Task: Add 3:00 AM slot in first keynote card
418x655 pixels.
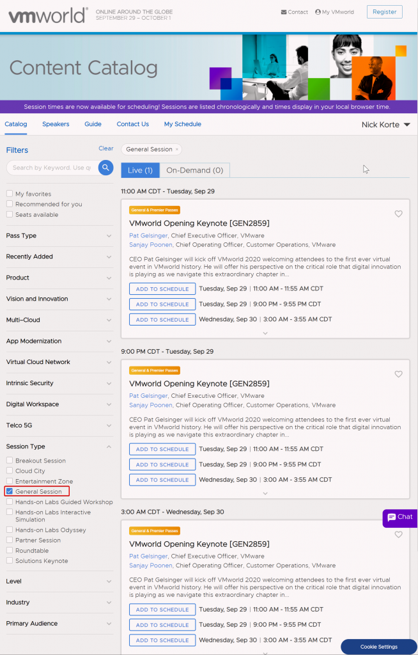Action: coord(162,320)
